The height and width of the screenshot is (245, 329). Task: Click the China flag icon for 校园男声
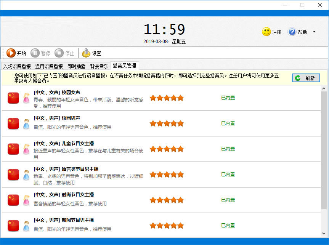[13, 123]
